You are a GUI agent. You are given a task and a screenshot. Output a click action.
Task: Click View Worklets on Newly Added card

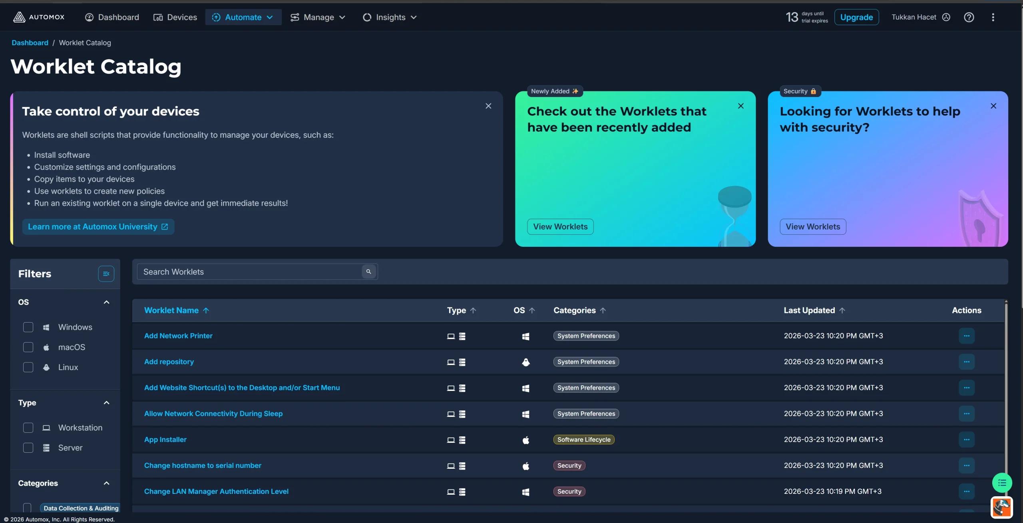(560, 227)
